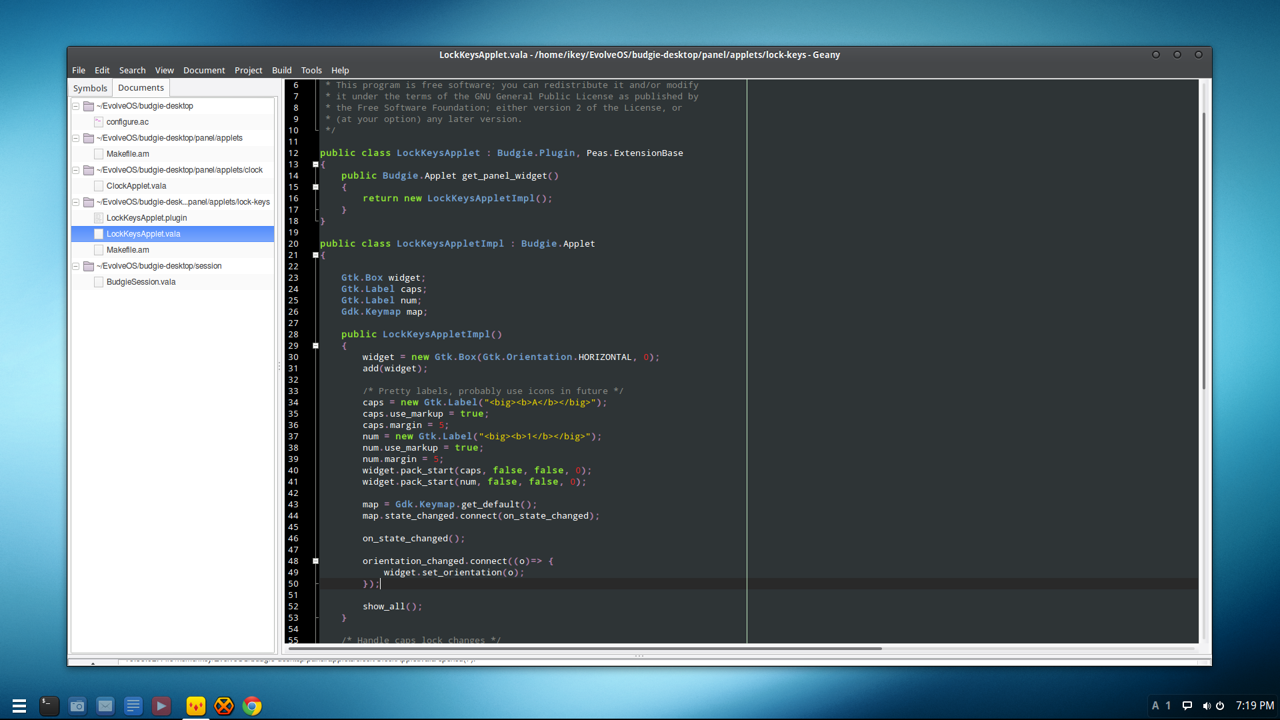The height and width of the screenshot is (720, 1280).
Task: Open the File menu
Action: tap(79, 70)
